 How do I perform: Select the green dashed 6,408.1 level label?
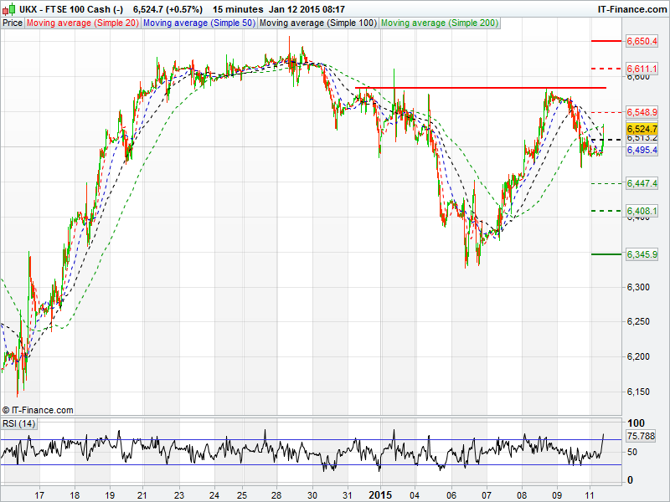[x=642, y=212]
